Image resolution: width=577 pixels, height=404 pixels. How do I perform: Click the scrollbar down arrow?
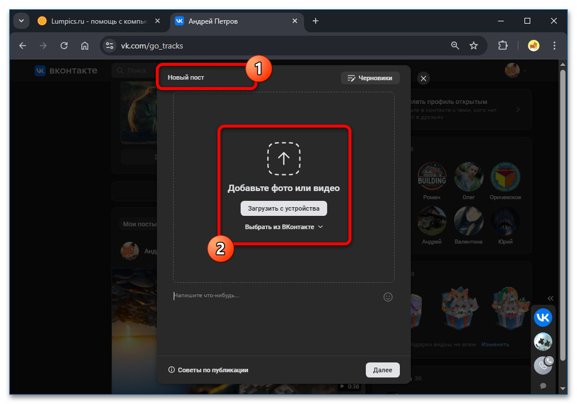[x=563, y=388]
